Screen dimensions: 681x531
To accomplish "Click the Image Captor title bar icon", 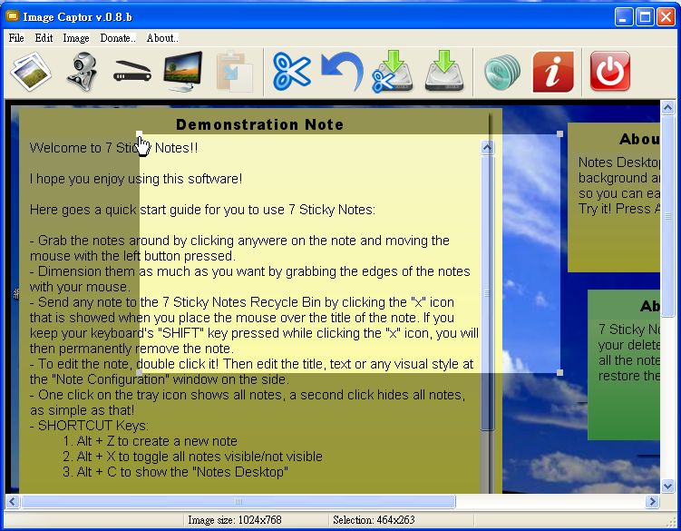I will pos(12,16).
